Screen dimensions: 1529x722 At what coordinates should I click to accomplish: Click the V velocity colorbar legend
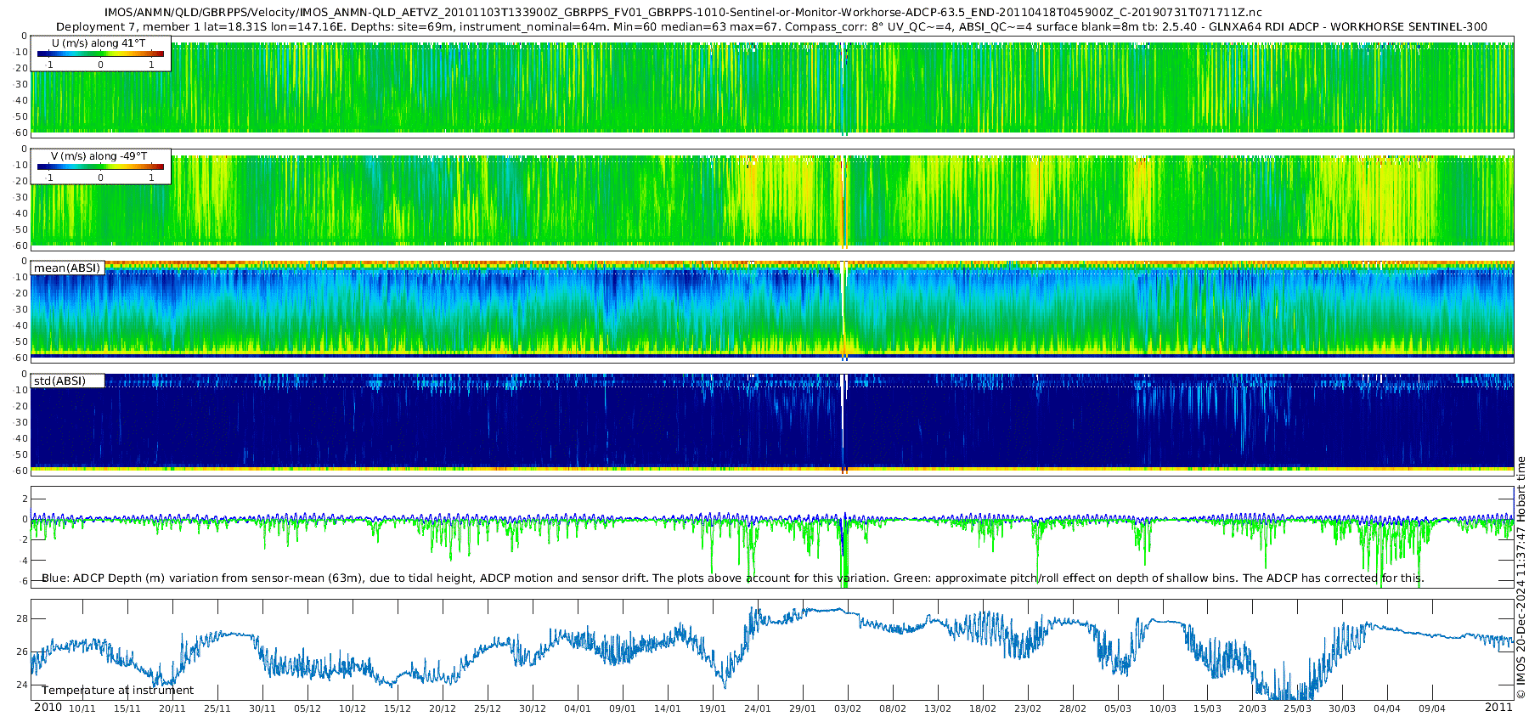tap(100, 166)
